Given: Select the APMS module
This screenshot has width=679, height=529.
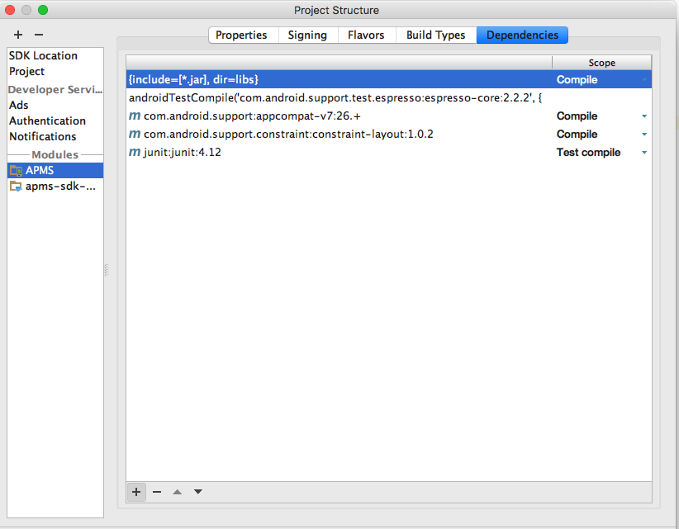Looking at the screenshot, I should point(55,171).
